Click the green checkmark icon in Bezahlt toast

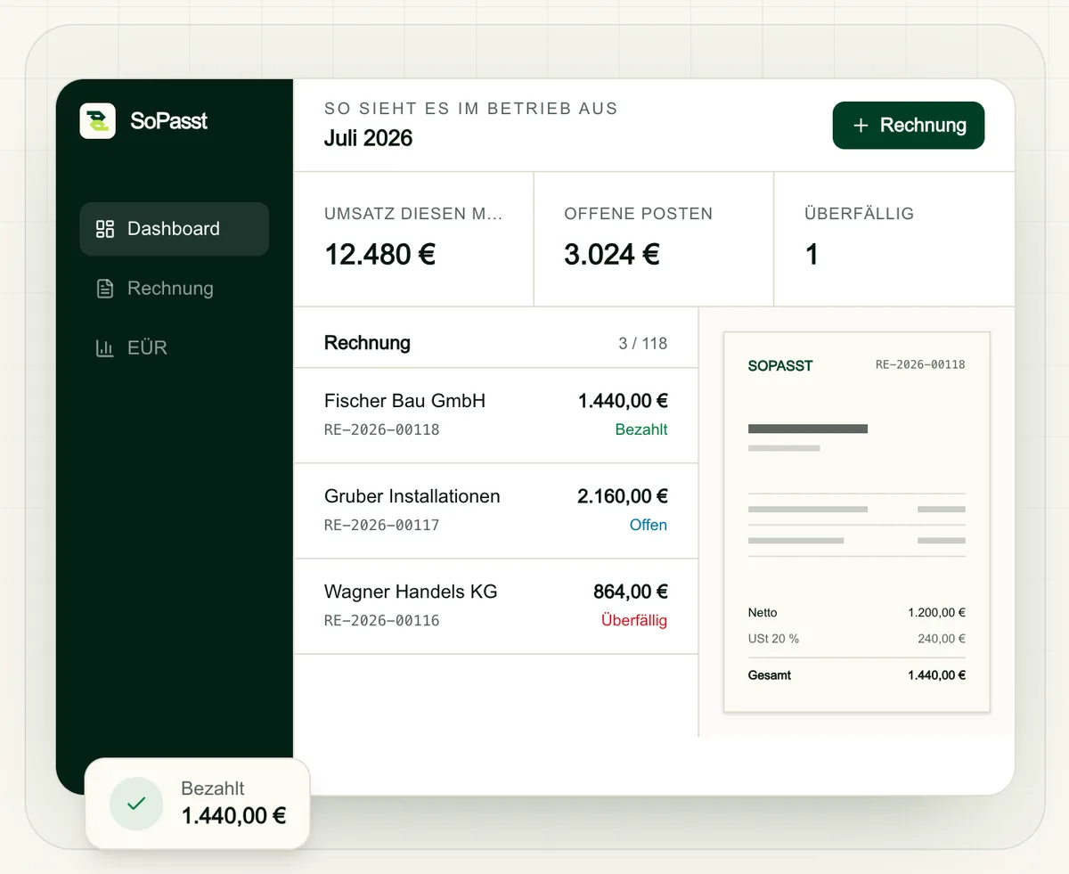(x=136, y=804)
